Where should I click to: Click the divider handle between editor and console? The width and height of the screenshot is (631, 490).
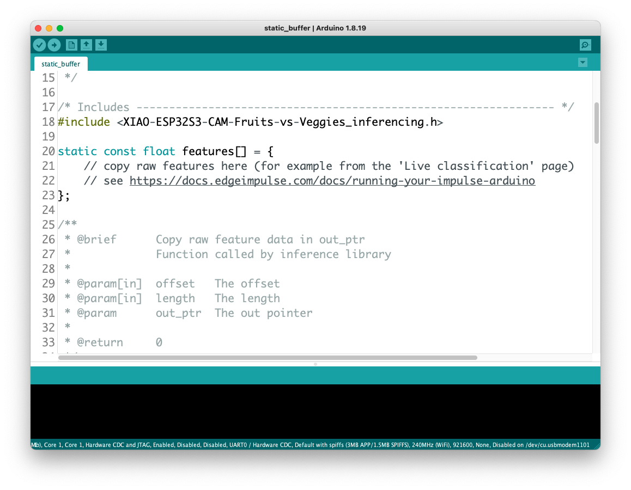pos(315,364)
